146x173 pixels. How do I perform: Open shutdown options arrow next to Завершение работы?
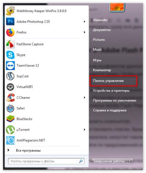point(130,161)
